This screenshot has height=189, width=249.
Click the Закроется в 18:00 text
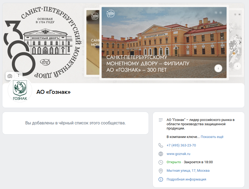pos(198,162)
